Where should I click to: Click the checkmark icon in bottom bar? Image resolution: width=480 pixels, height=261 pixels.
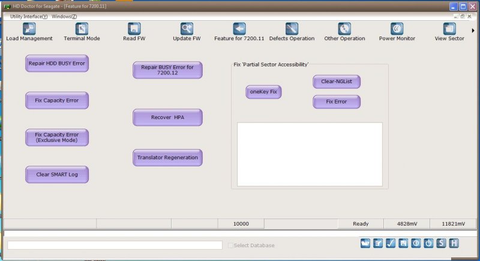(x=391, y=243)
